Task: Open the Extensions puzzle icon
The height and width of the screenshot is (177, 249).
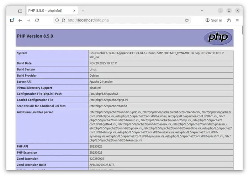Action: click(x=229, y=21)
